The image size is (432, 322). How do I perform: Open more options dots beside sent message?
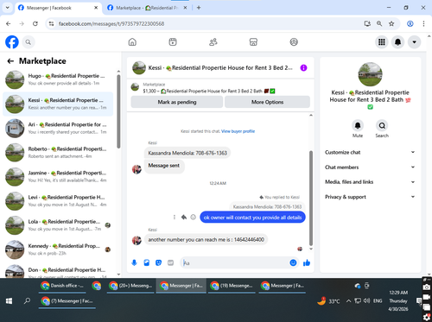point(175,217)
